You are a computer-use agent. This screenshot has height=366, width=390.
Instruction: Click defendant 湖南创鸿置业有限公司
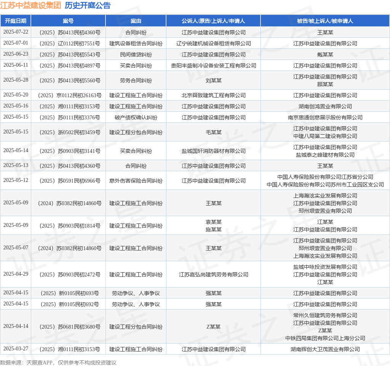click(x=325, y=107)
